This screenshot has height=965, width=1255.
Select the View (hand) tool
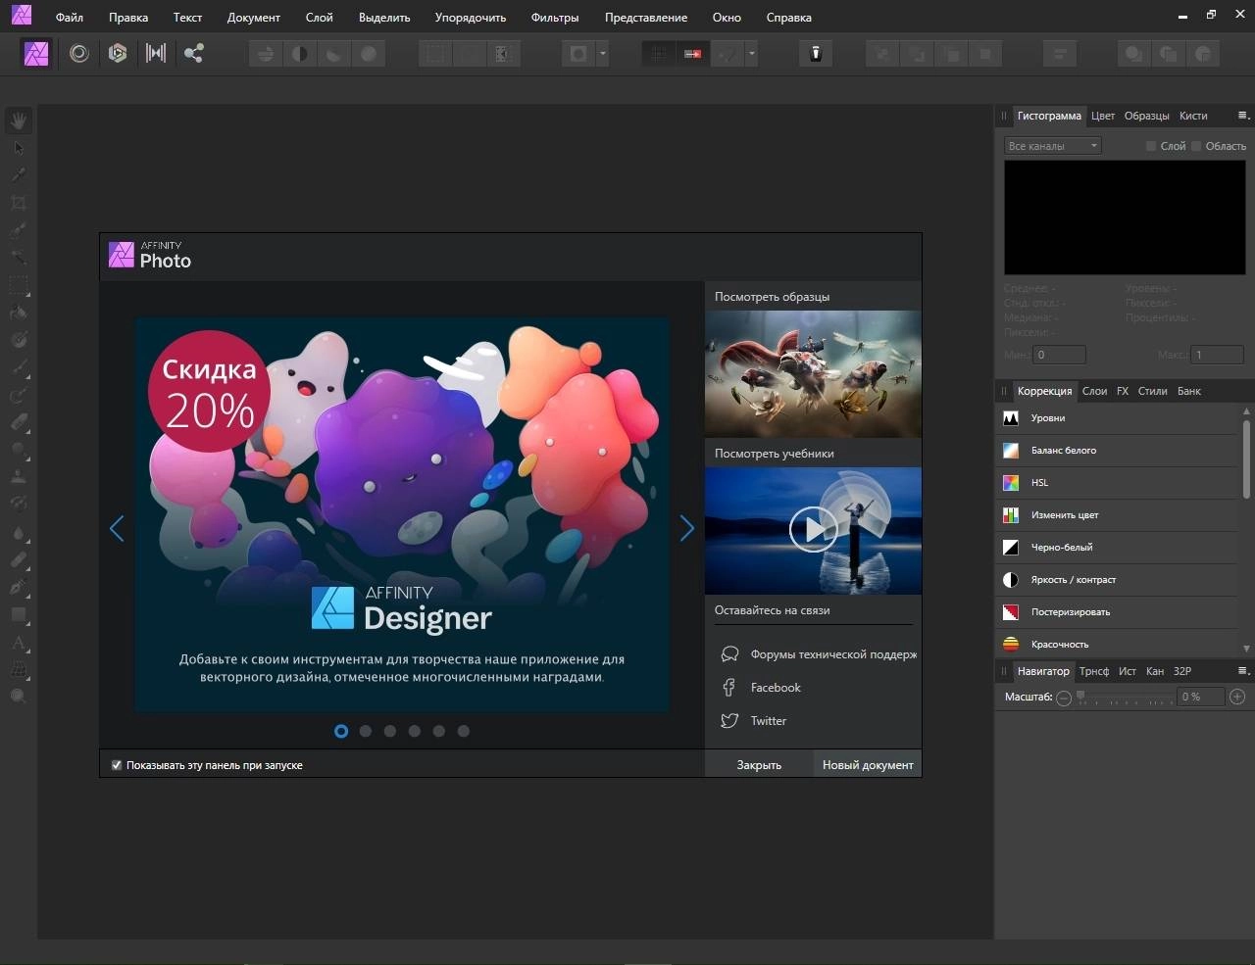19,121
